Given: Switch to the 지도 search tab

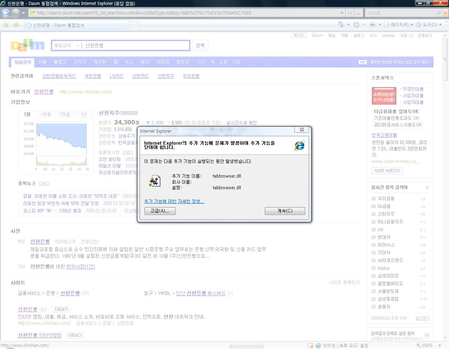Looking at the screenshot, I should tap(236, 62).
